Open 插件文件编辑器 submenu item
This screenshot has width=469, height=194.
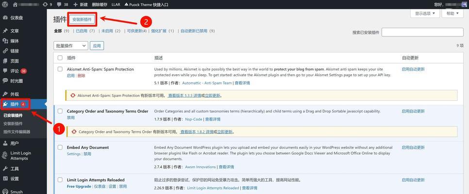click(17, 131)
